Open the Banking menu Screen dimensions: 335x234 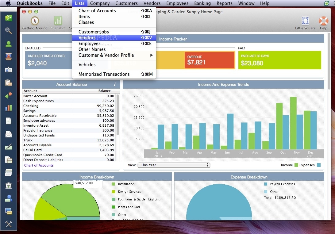coord(202,3)
